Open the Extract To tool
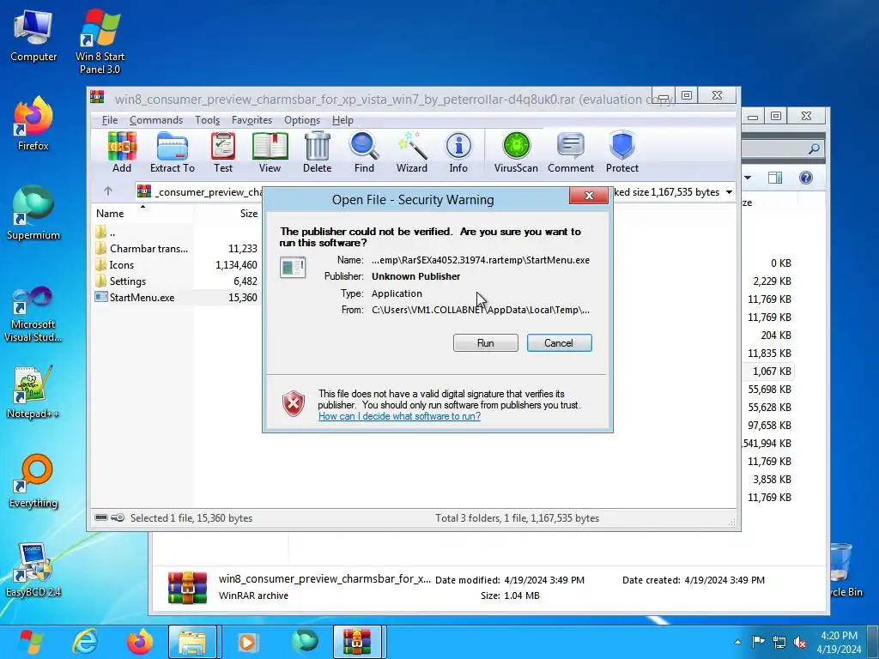The height and width of the screenshot is (659, 879). coord(172,152)
